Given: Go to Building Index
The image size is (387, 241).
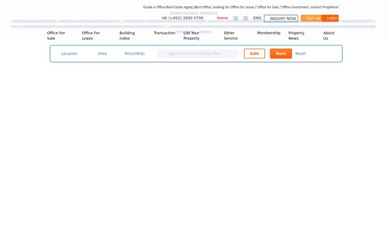Looking at the screenshot, I should click(x=127, y=35).
